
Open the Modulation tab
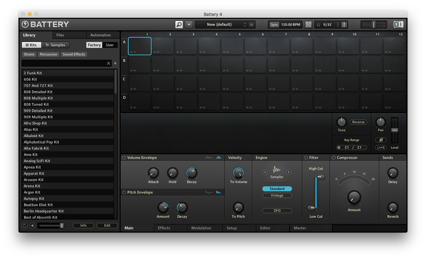[205, 228]
